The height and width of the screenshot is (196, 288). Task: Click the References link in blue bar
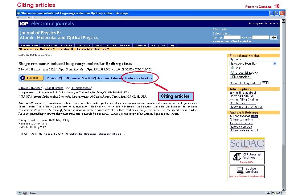(117, 78)
